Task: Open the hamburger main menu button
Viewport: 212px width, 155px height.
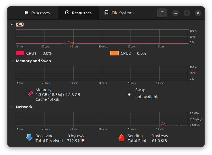Action: pos(162,13)
